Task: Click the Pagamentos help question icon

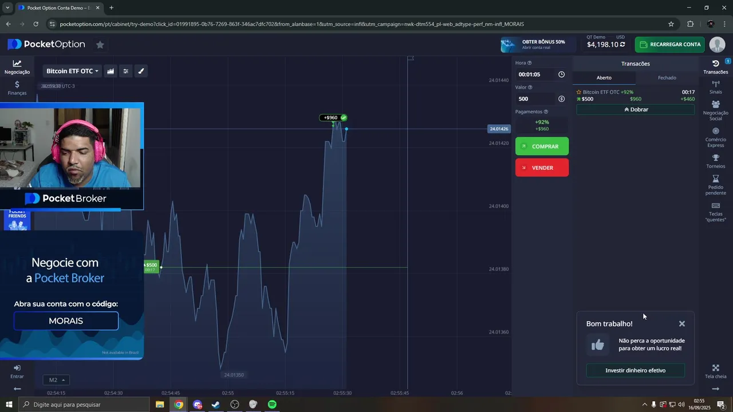Action: tap(546, 112)
